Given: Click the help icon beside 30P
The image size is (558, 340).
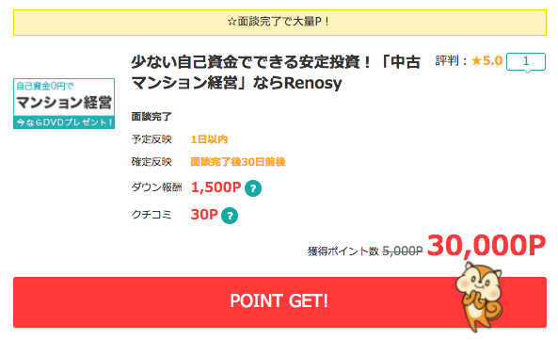Looking at the screenshot, I should coord(230,216).
